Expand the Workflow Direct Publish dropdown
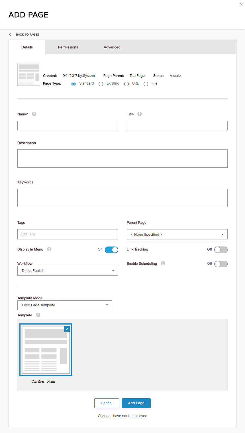 pos(68,271)
